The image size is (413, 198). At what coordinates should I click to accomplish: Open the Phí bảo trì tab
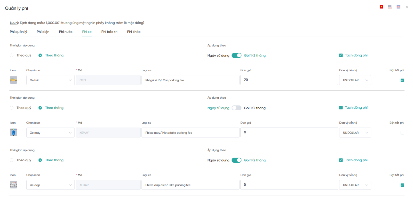(109, 32)
